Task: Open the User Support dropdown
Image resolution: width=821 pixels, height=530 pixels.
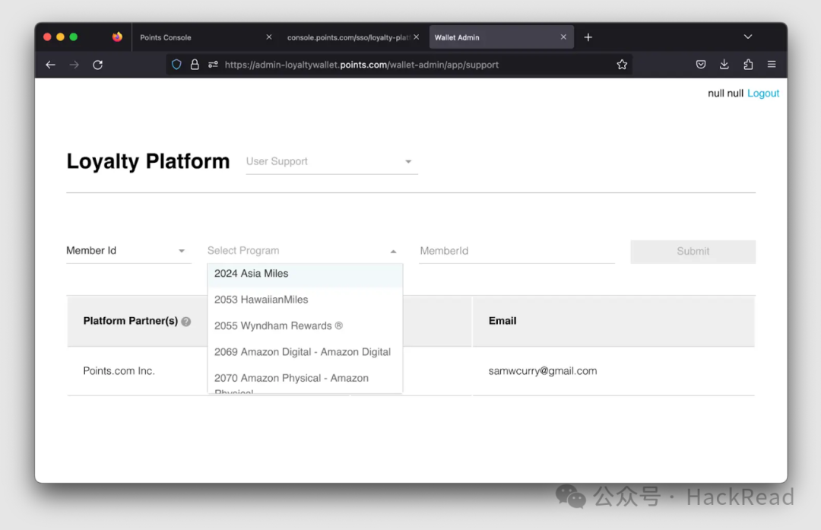Action: (x=331, y=162)
